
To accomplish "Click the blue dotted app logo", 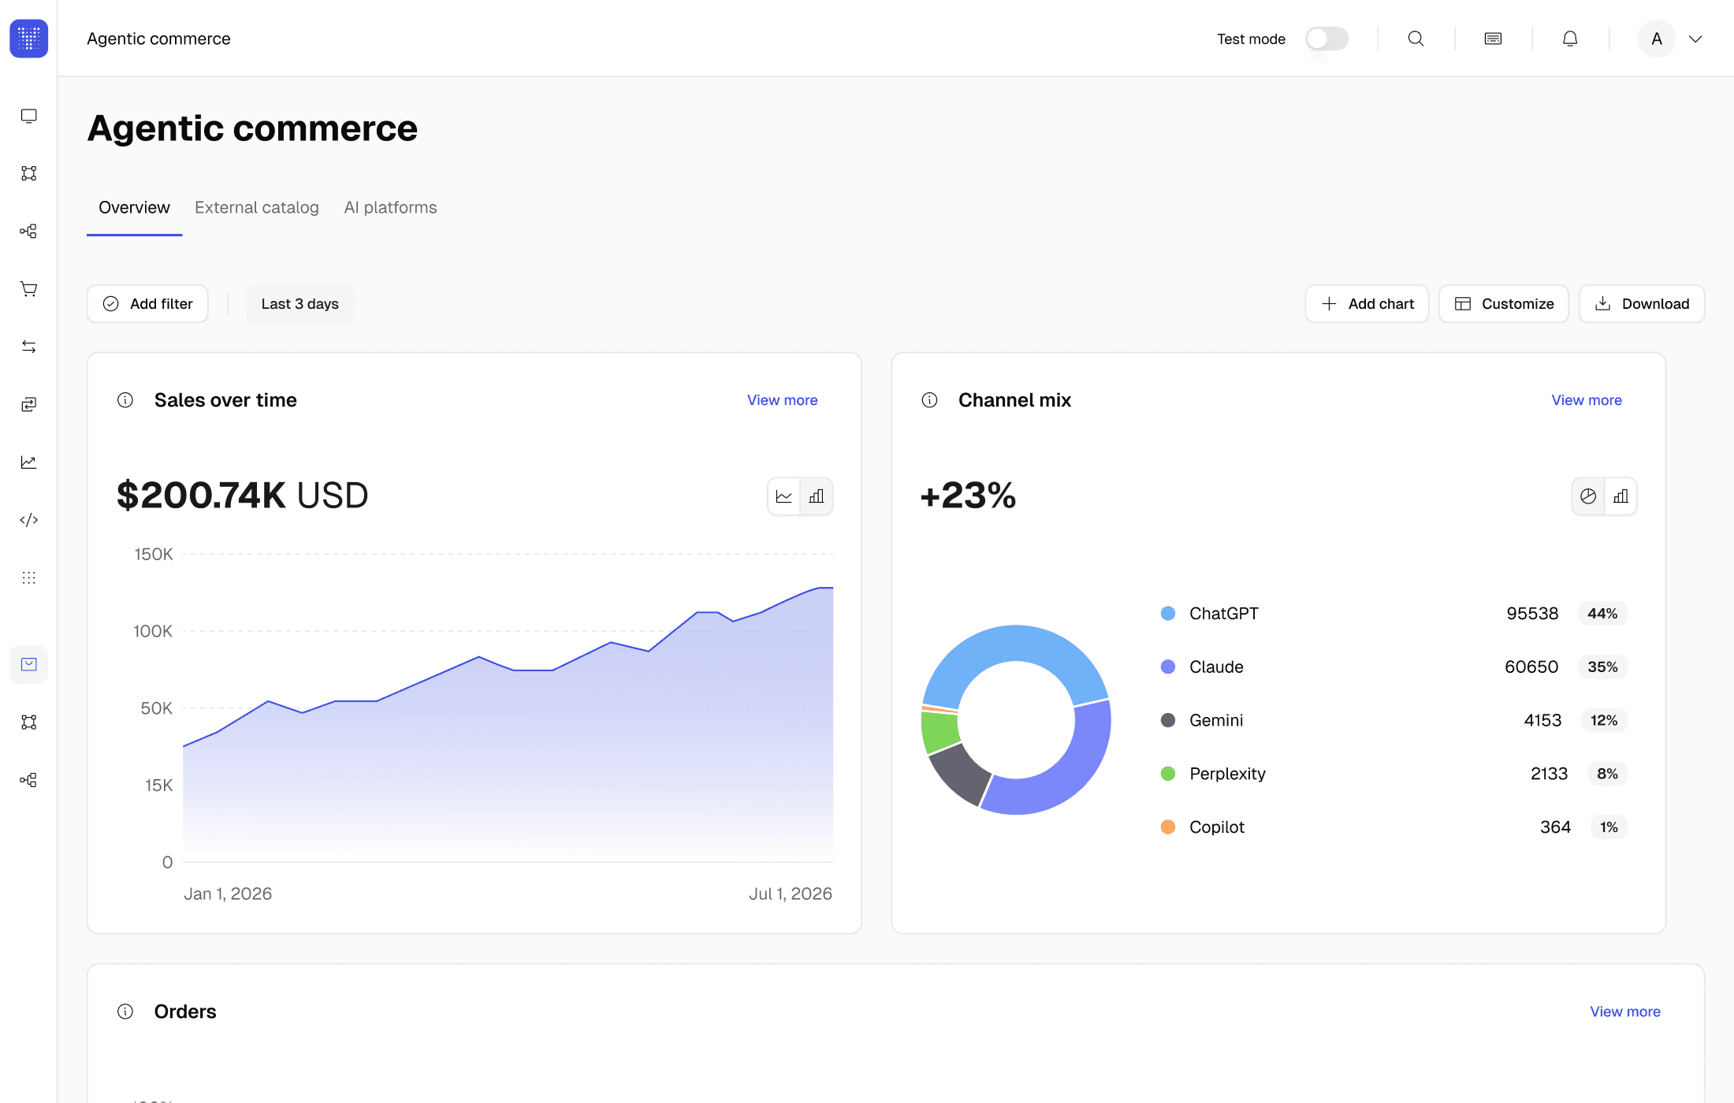I will (29, 39).
